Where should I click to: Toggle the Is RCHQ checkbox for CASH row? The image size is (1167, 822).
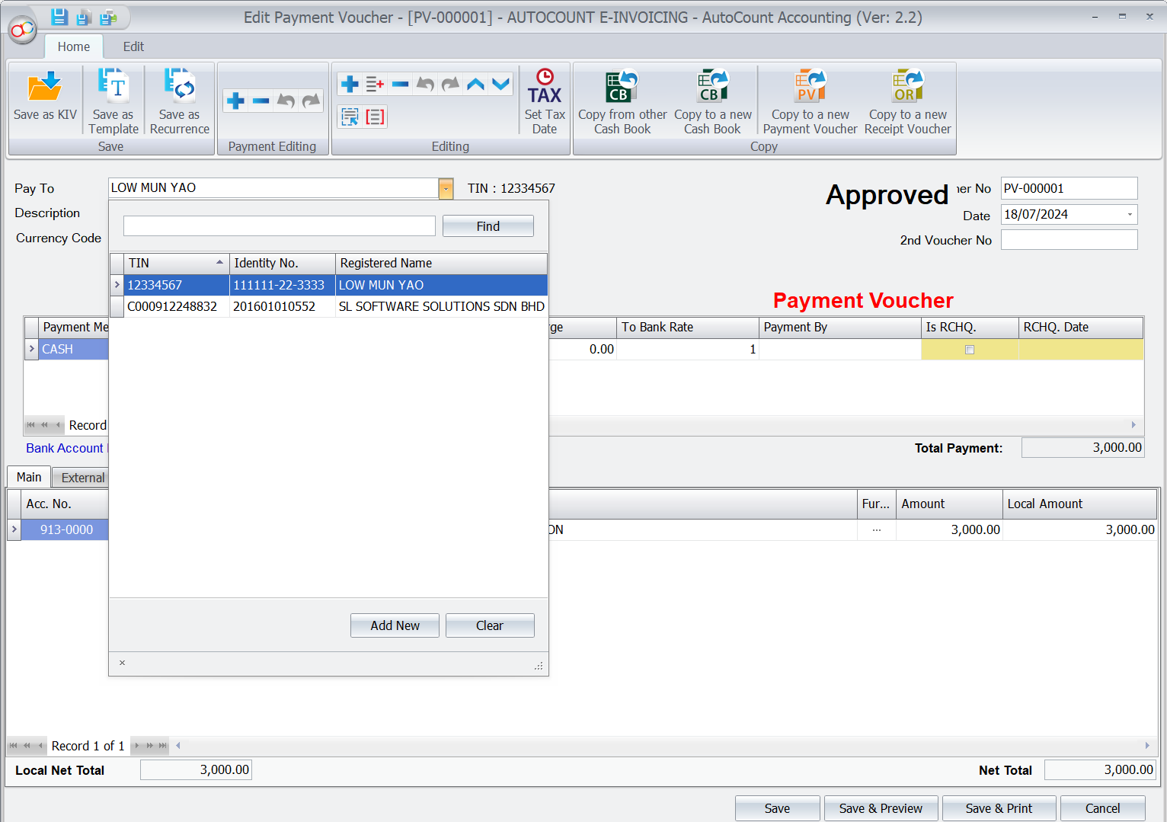coord(969,350)
